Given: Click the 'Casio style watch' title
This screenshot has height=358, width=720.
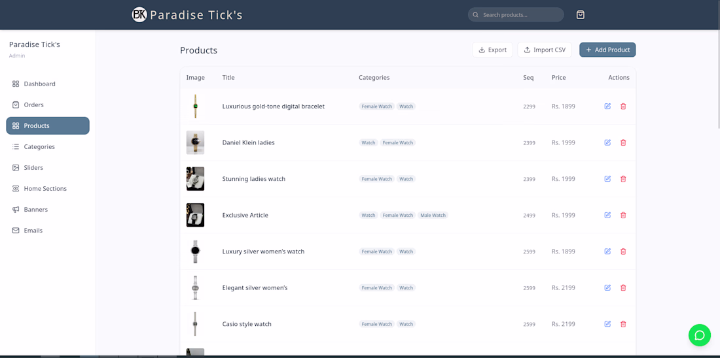Looking at the screenshot, I should [247, 324].
